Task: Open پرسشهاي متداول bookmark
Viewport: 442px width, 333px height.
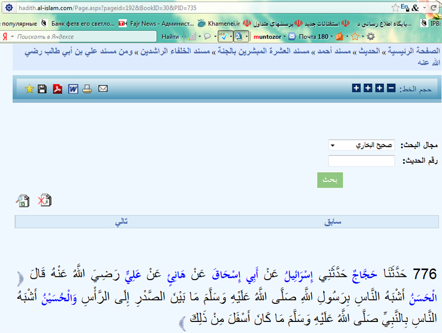Action: click(x=269, y=24)
